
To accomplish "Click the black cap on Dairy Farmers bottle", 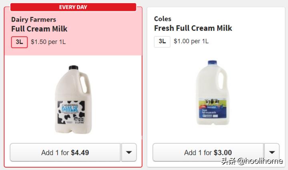I will [x=73, y=68].
